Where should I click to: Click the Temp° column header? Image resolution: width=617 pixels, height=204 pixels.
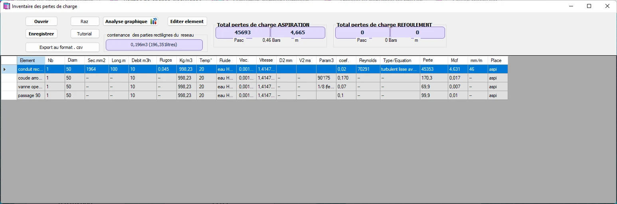coord(206,60)
